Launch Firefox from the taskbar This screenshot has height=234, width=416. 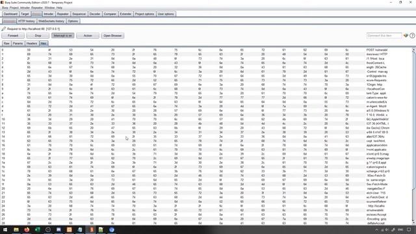27,229
